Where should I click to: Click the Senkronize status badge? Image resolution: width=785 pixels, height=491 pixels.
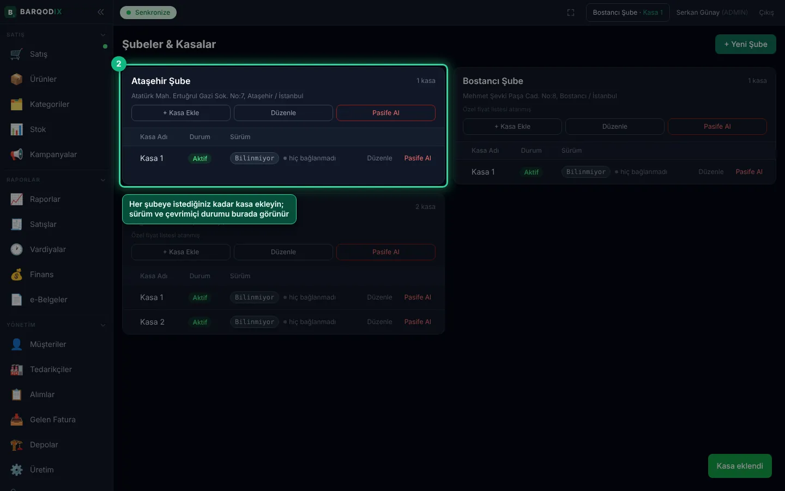148,13
